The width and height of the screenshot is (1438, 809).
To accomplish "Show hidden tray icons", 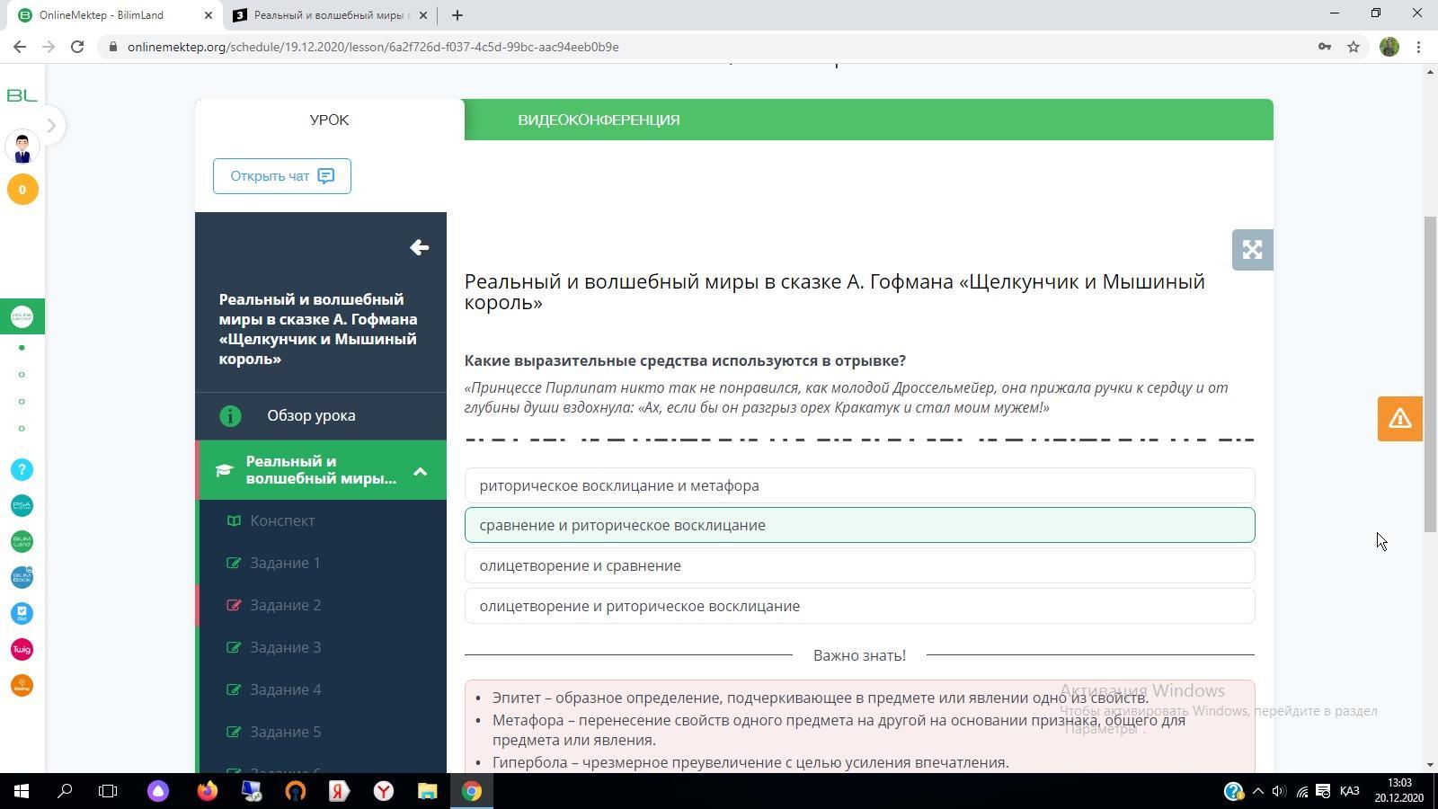I will 1257,791.
